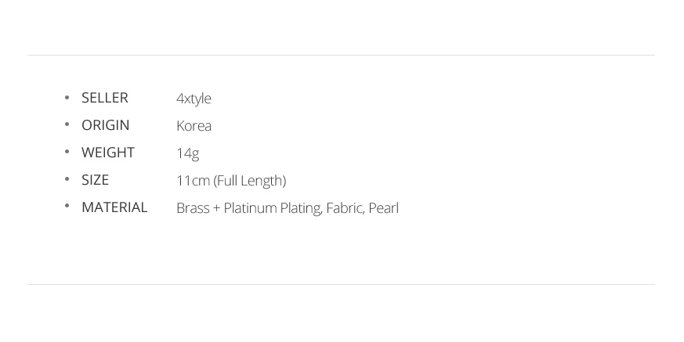Click the Platinum Plating text

point(273,209)
